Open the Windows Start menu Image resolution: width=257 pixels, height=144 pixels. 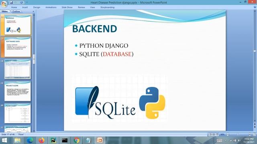tap(4, 140)
